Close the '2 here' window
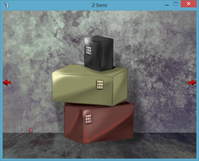This screenshot has width=199, height=161. click(188, 4)
